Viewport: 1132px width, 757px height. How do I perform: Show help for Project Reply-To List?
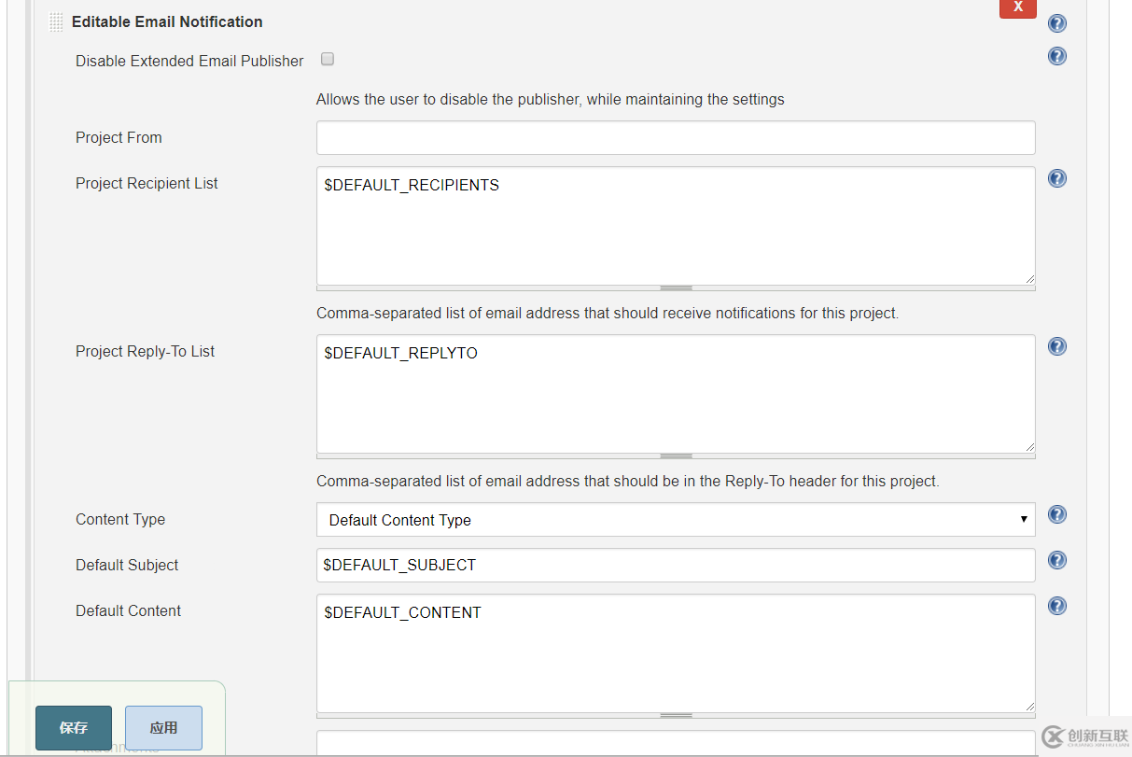pyautogui.click(x=1056, y=346)
